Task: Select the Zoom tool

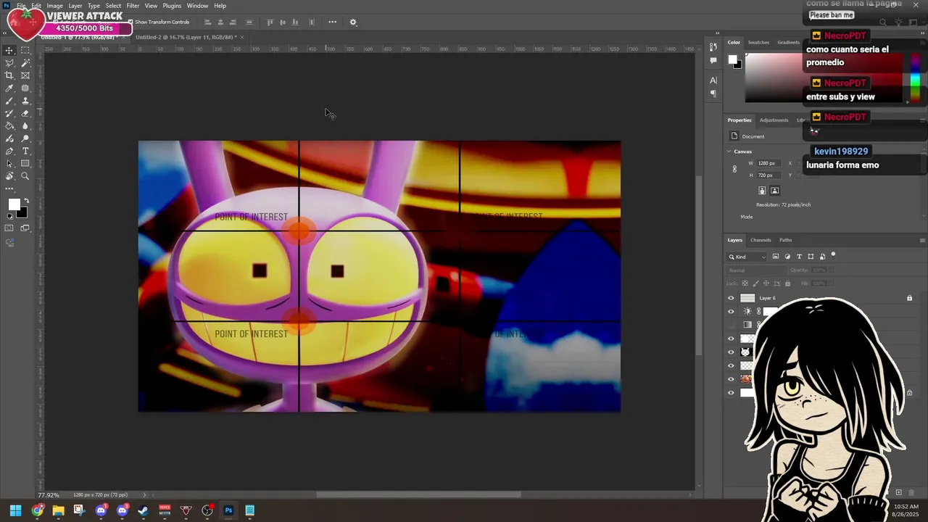Action: pos(25,176)
